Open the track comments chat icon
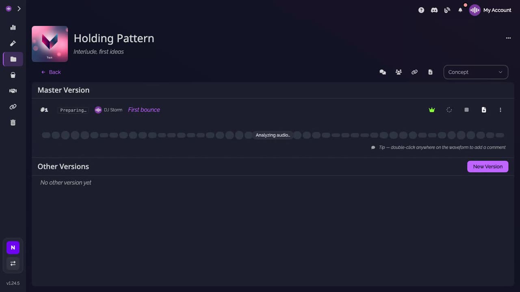This screenshot has width=520, height=292. (x=383, y=72)
